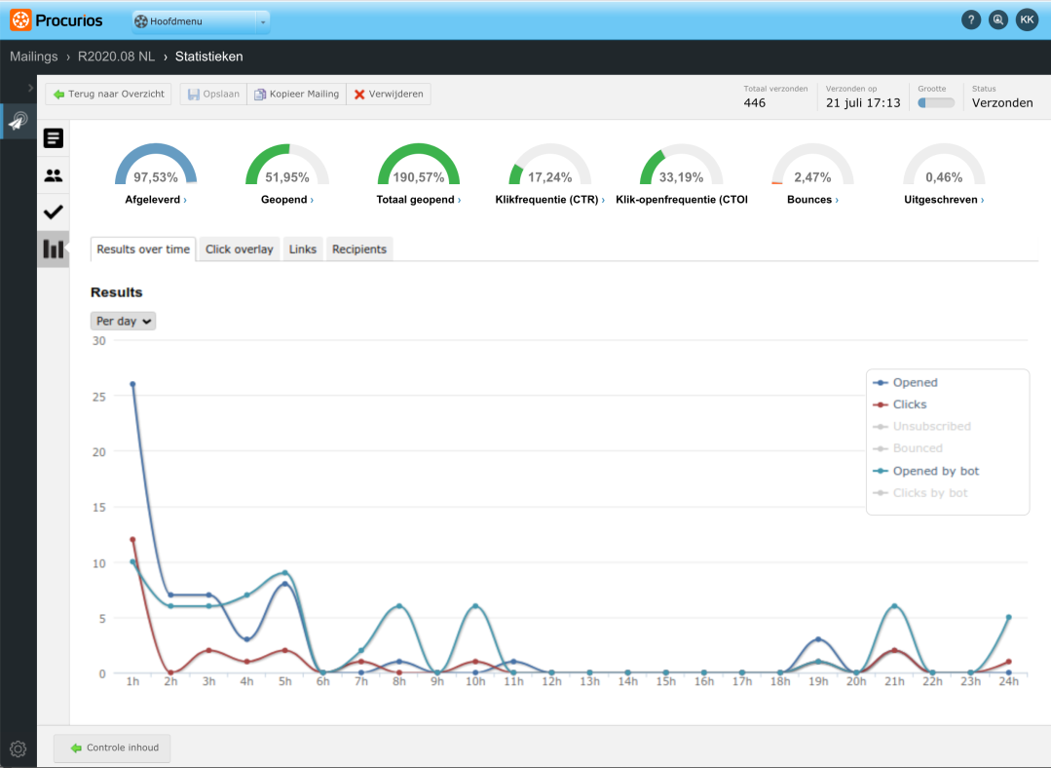Click the Verzonden status value
Screen dimensions: 1051x768
(1002, 102)
